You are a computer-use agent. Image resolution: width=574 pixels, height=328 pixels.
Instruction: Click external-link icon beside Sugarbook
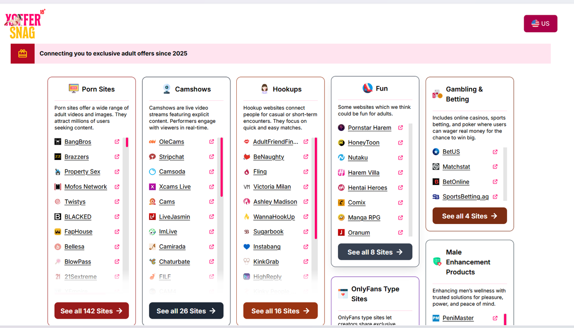pyautogui.click(x=306, y=232)
